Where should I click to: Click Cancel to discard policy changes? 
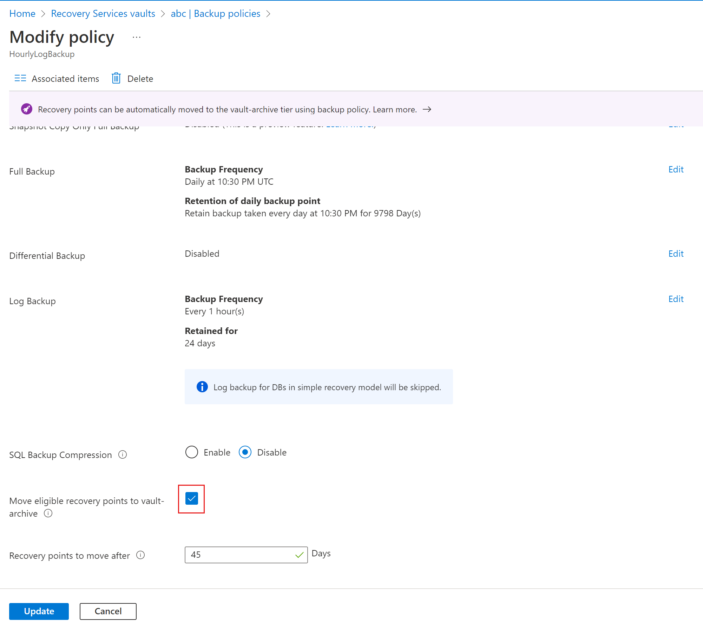pyautogui.click(x=108, y=610)
